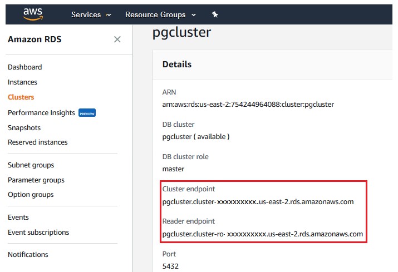Open Performance Insights

[x=41, y=113]
